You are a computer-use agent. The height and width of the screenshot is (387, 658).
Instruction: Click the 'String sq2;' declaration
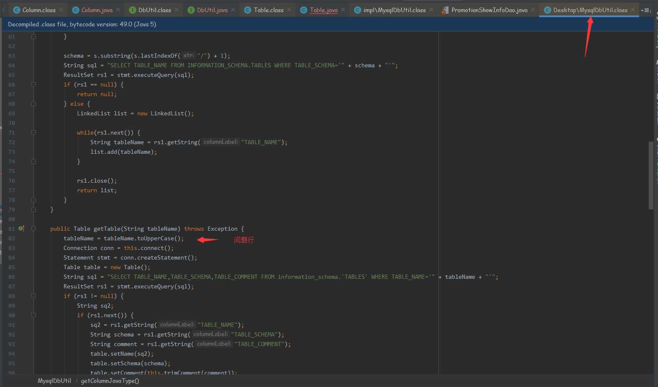point(95,306)
